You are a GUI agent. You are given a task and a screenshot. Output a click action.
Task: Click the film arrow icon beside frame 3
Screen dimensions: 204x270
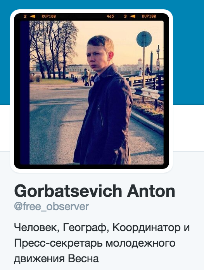pyautogui.click(x=133, y=16)
